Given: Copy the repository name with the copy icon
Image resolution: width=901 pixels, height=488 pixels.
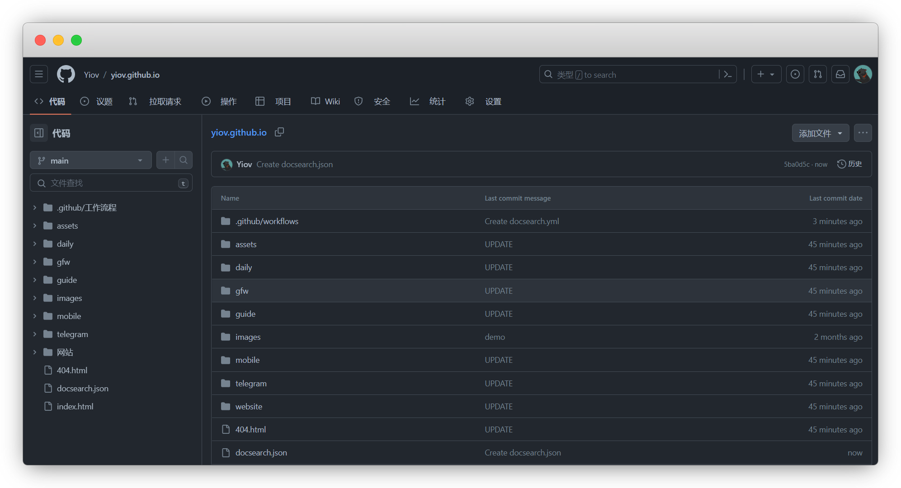Looking at the screenshot, I should (x=279, y=132).
